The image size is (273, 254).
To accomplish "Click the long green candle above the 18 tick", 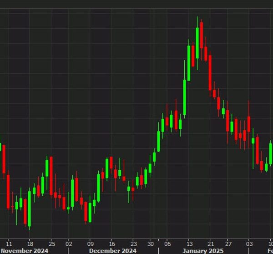I will point(30,208).
